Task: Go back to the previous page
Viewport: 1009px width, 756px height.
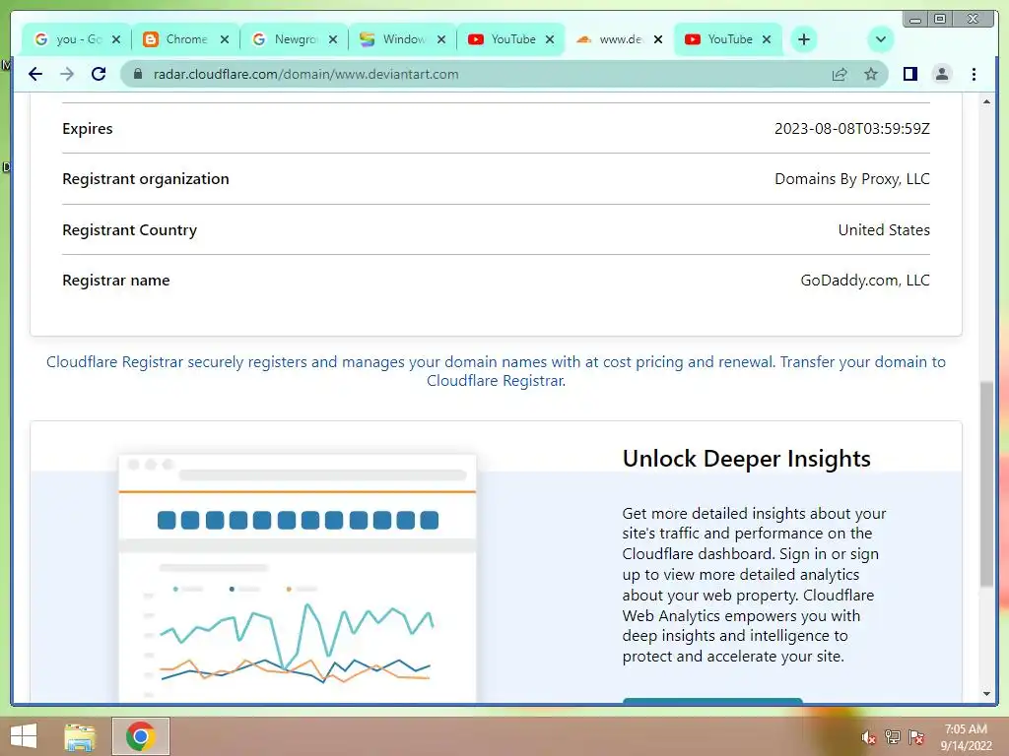Action: click(35, 74)
